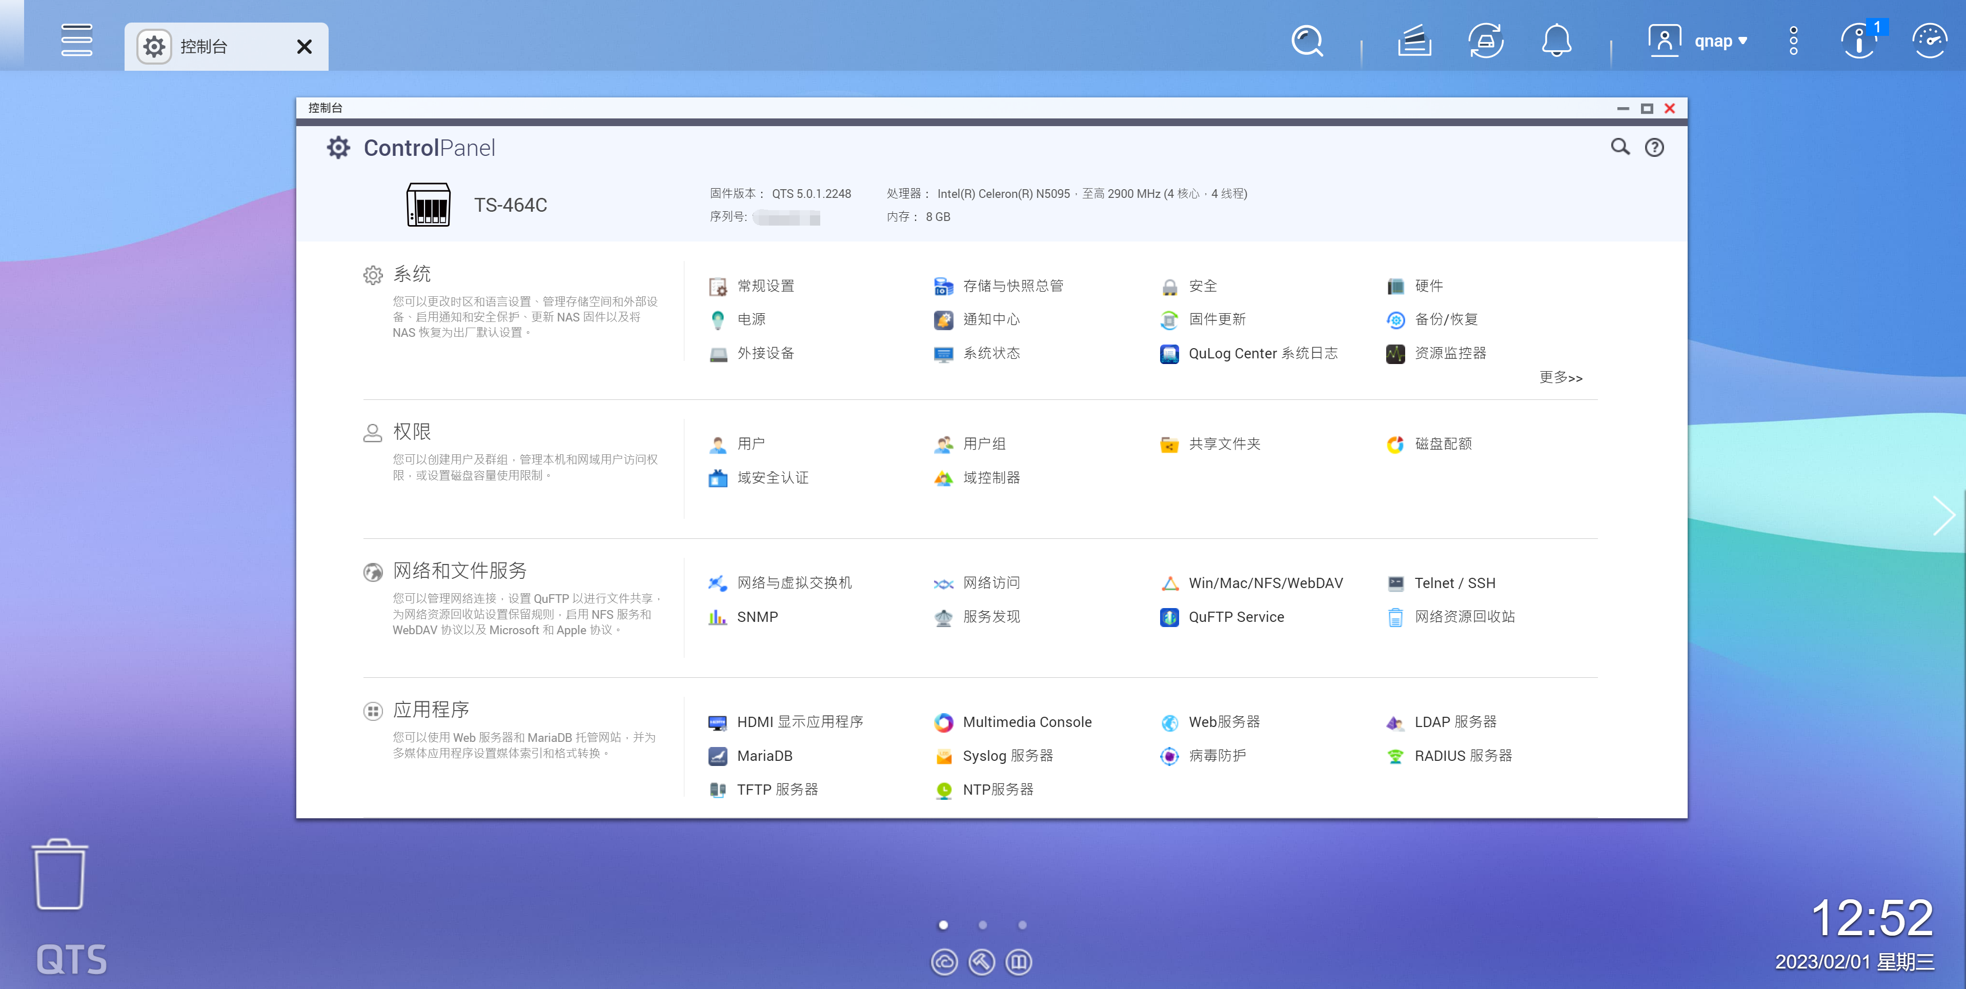This screenshot has width=1966, height=989.
Task: Open the external devices icon in top bar
Action: coord(1486,41)
